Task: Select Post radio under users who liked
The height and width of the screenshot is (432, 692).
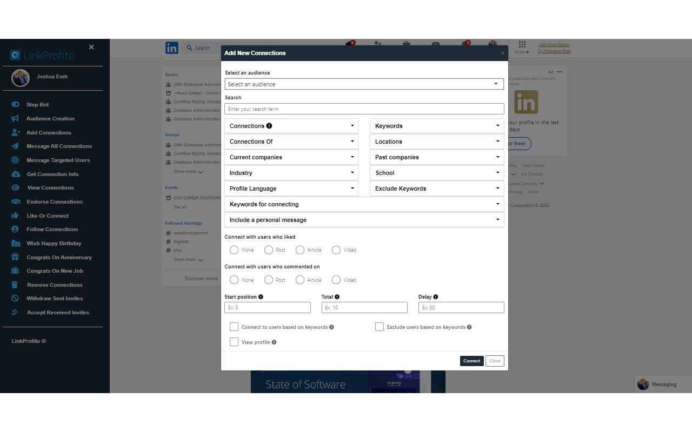Action: tap(269, 250)
